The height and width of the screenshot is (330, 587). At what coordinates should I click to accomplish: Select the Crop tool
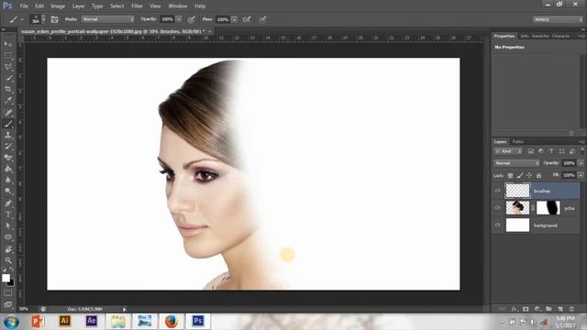tap(8, 89)
